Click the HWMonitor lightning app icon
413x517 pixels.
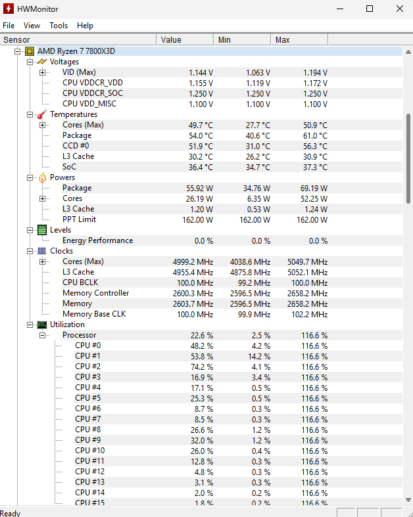8,9
